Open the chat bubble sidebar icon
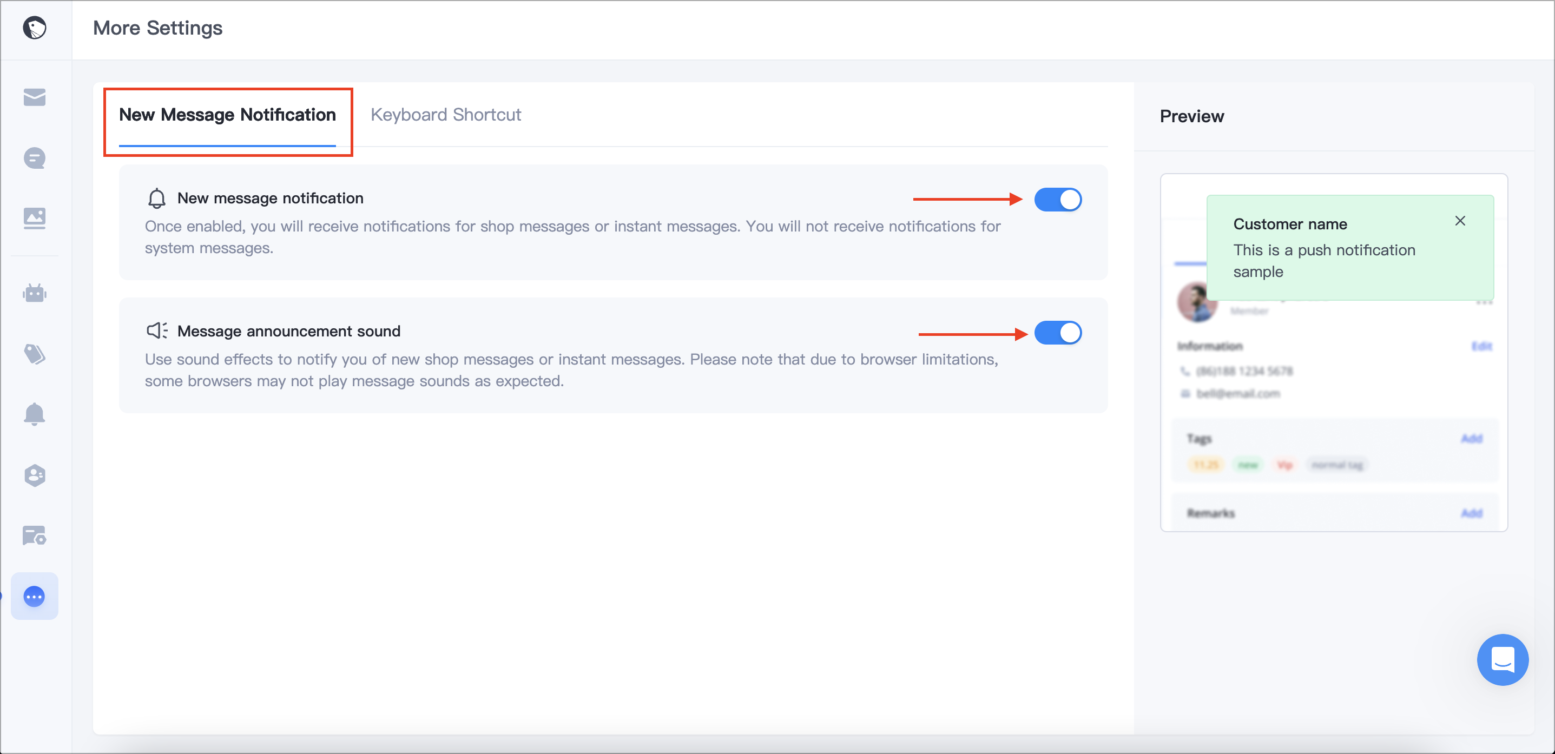Image resolution: width=1555 pixels, height=754 pixels. [35, 158]
